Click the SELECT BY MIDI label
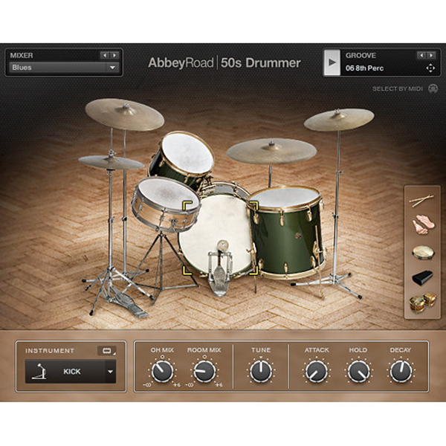This screenshot has width=446, height=446. 398,89
